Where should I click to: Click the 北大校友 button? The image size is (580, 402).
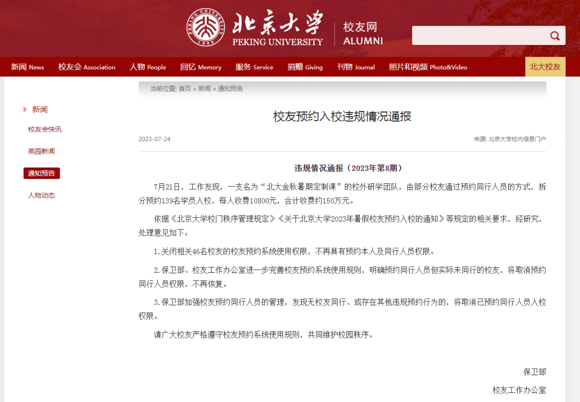pos(545,67)
